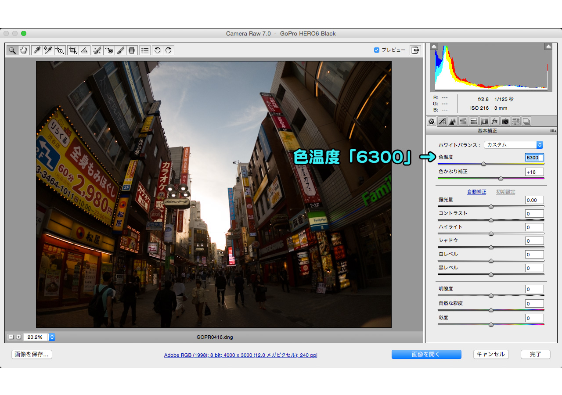This screenshot has height=395, width=562.
Task: Open the Camera Raw preferences list icon
Action: pyautogui.click(x=144, y=50)
